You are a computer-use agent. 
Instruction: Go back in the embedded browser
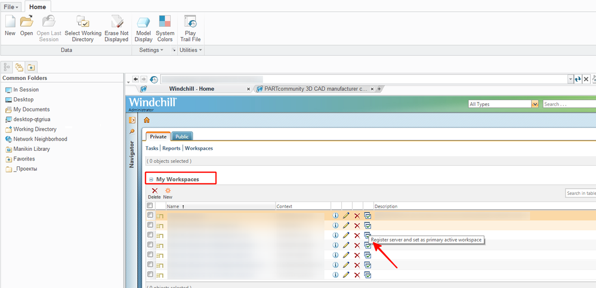135,79
